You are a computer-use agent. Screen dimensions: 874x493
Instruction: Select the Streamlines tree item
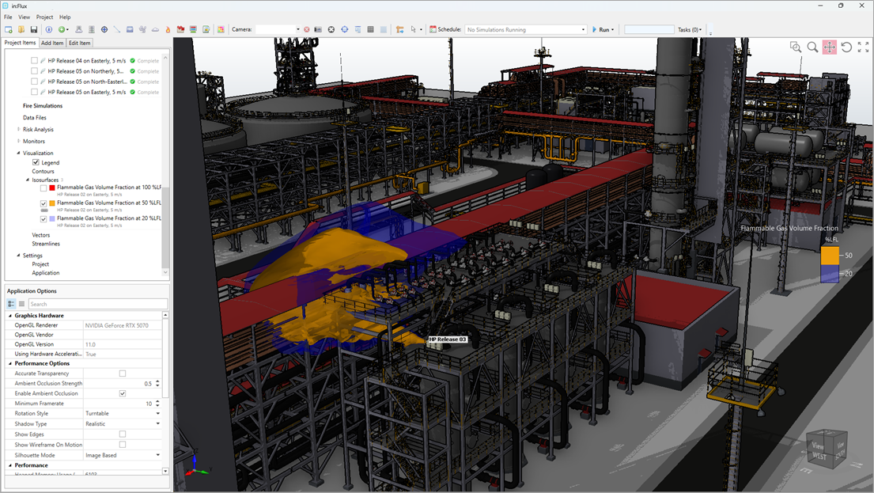[46, 244]
